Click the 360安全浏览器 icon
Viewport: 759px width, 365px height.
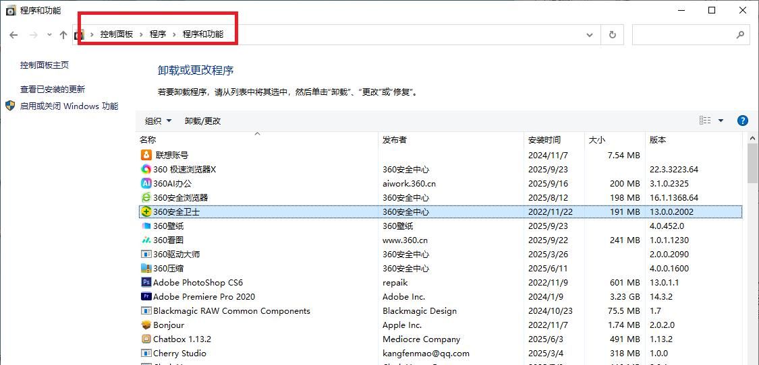tap(146, 198)
